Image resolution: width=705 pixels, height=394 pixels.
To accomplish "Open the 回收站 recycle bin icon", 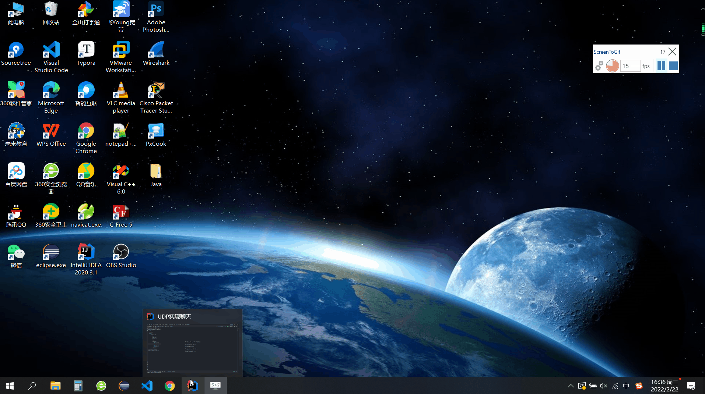I will coord(51,14).
